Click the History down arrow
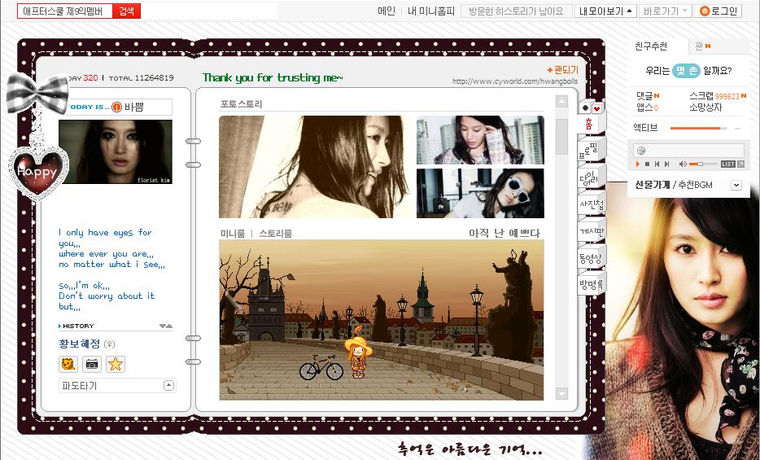This screenshot has height=460, width=760. tap(163, 326)
